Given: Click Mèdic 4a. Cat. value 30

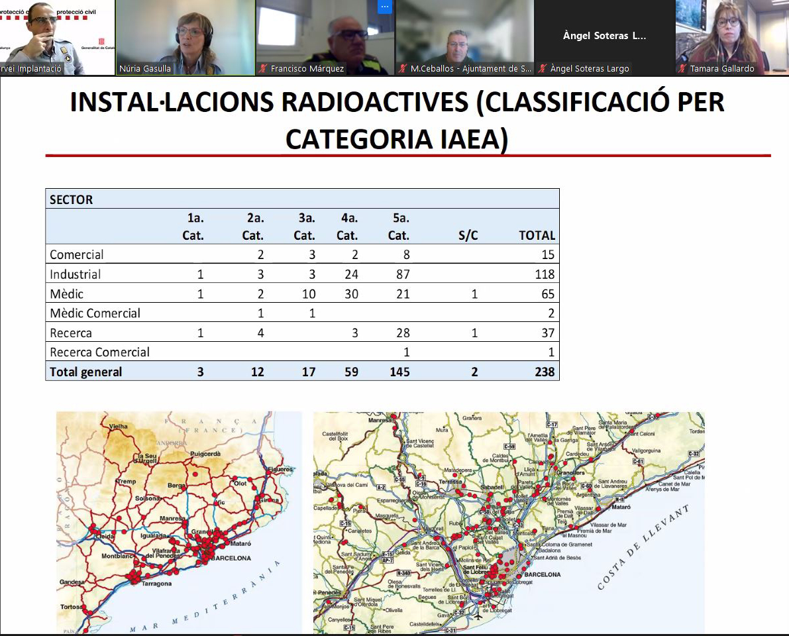Looking at the screenshot, I should [x=351, y=294].
